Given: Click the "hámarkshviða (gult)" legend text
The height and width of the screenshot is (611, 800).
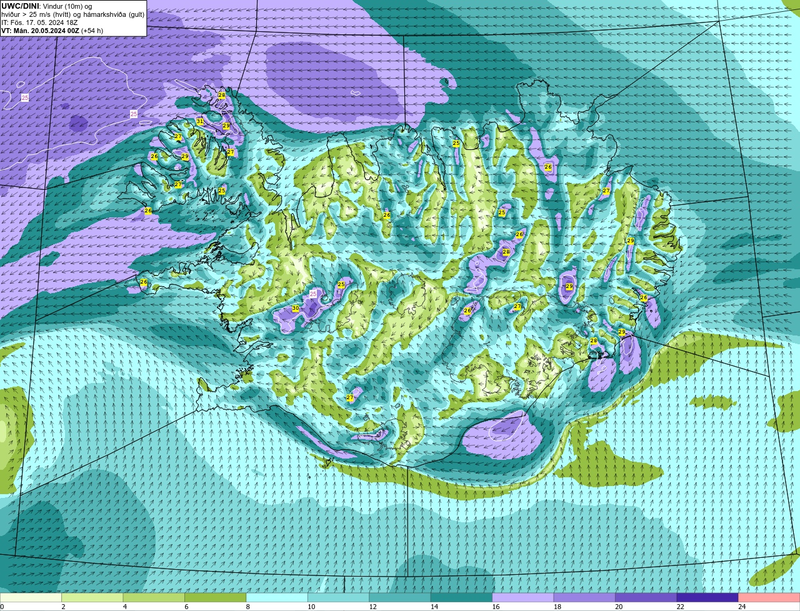Looking at the screenshot, I should tap(112, 14).
